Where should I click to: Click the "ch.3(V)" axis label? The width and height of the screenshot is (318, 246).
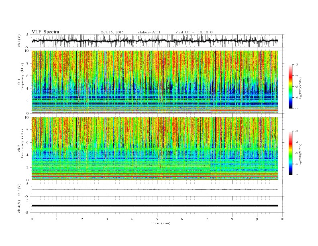pyautogui.click(x=19, y=190)
